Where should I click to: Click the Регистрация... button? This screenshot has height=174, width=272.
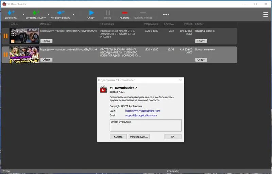click(x=139, y=137)
